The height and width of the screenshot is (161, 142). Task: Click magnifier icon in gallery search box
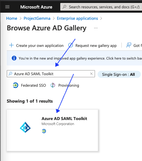tap(10, 74)
